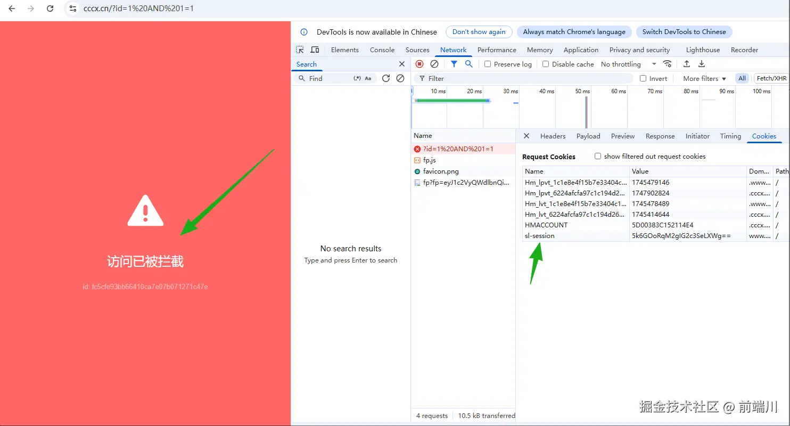Open the Sources tab
Viewport: 790px width, 426px height.
417,50
